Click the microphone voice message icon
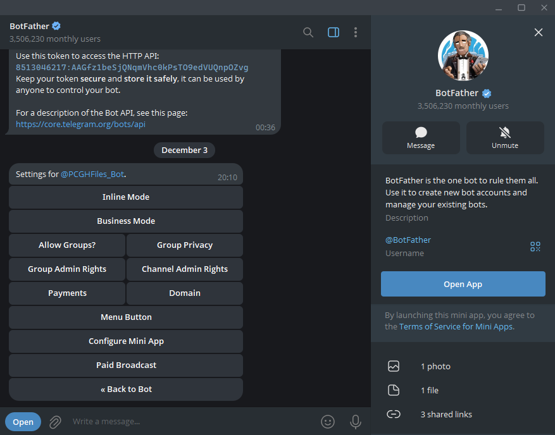The image size is (555, 435). 356,421
